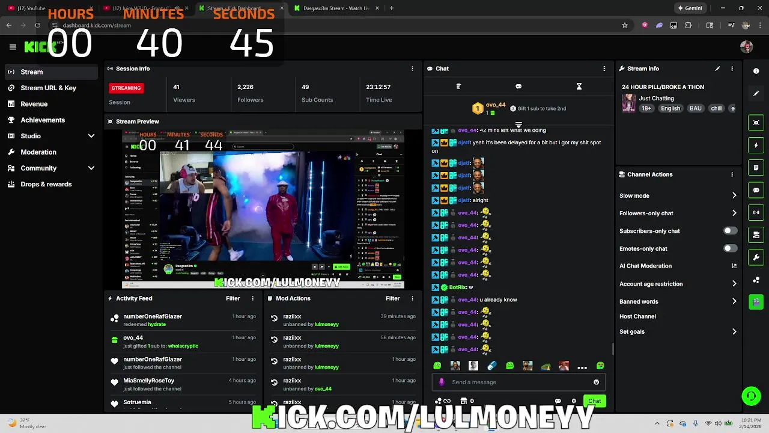Go to Stream URL & Key page
Image resolution: width=769 pixels, height=433 pixels.
pos(49,88)
